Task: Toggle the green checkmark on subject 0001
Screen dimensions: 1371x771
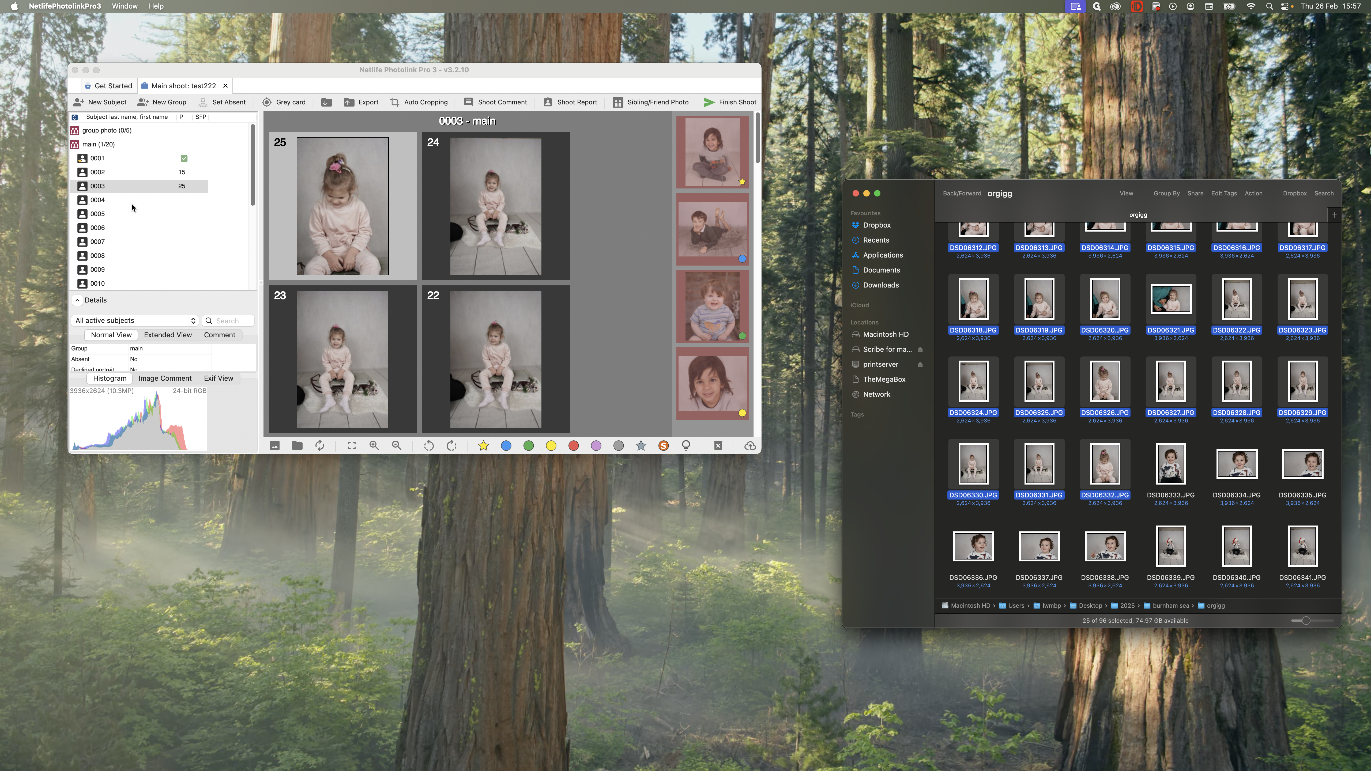Action: (184, 158)
